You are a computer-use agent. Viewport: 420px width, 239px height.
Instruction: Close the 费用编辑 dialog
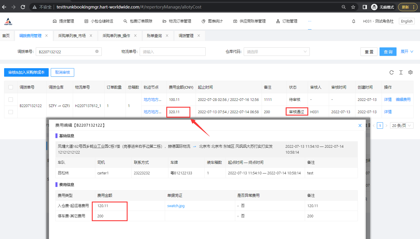coord(360,125)
